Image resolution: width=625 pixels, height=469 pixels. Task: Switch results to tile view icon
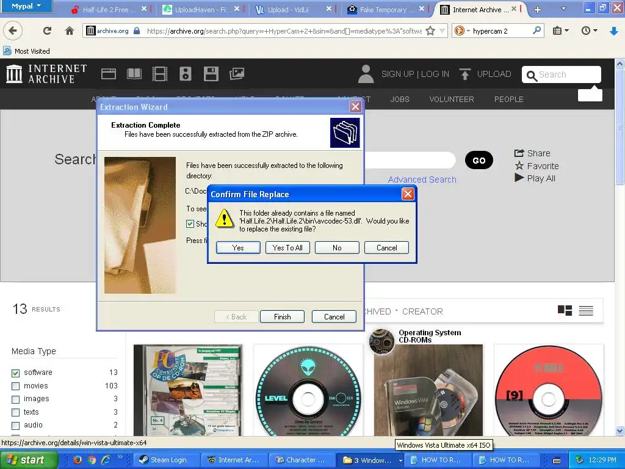point(565,310)
